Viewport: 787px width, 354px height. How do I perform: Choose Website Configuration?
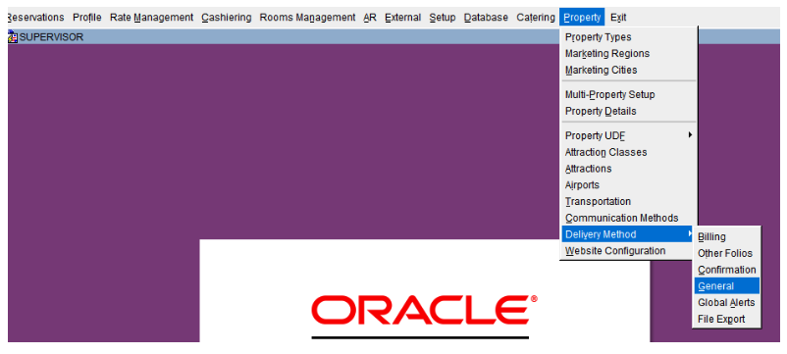615,251
